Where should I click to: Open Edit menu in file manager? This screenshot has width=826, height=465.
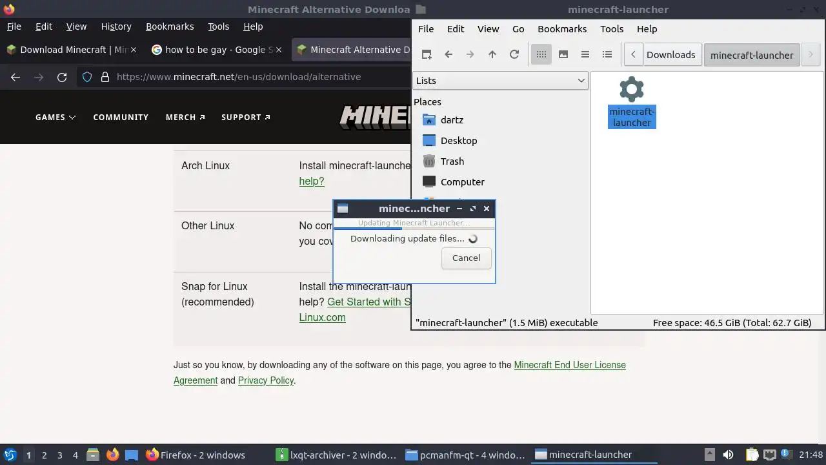(456, 28)
